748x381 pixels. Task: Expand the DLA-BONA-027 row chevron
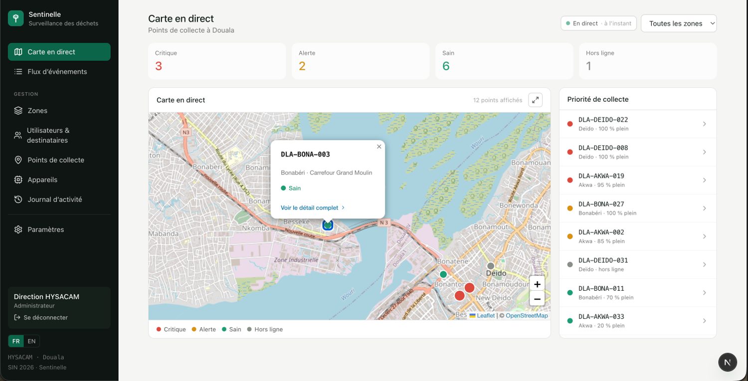704,208
